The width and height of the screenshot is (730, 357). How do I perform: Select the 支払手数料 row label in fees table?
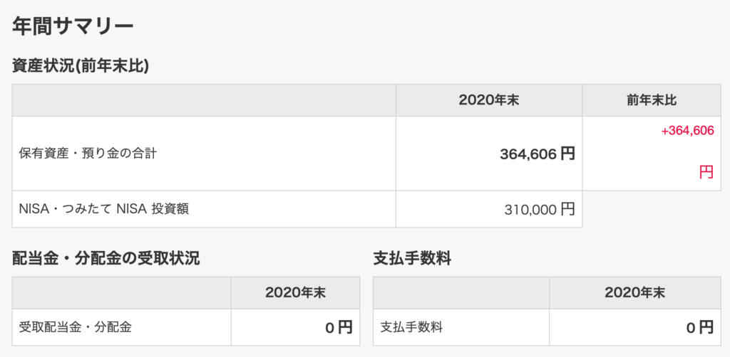411,327
